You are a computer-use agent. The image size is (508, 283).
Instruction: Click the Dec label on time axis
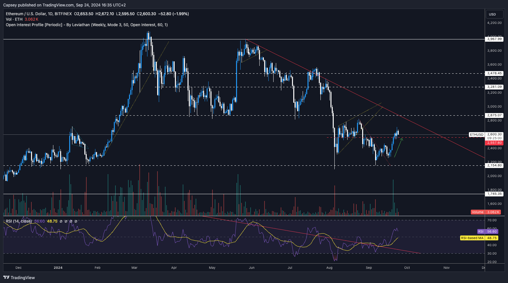tap(18, 268)
